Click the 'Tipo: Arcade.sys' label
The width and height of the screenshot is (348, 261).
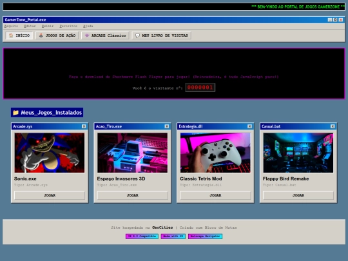click(x=31, y=185)
